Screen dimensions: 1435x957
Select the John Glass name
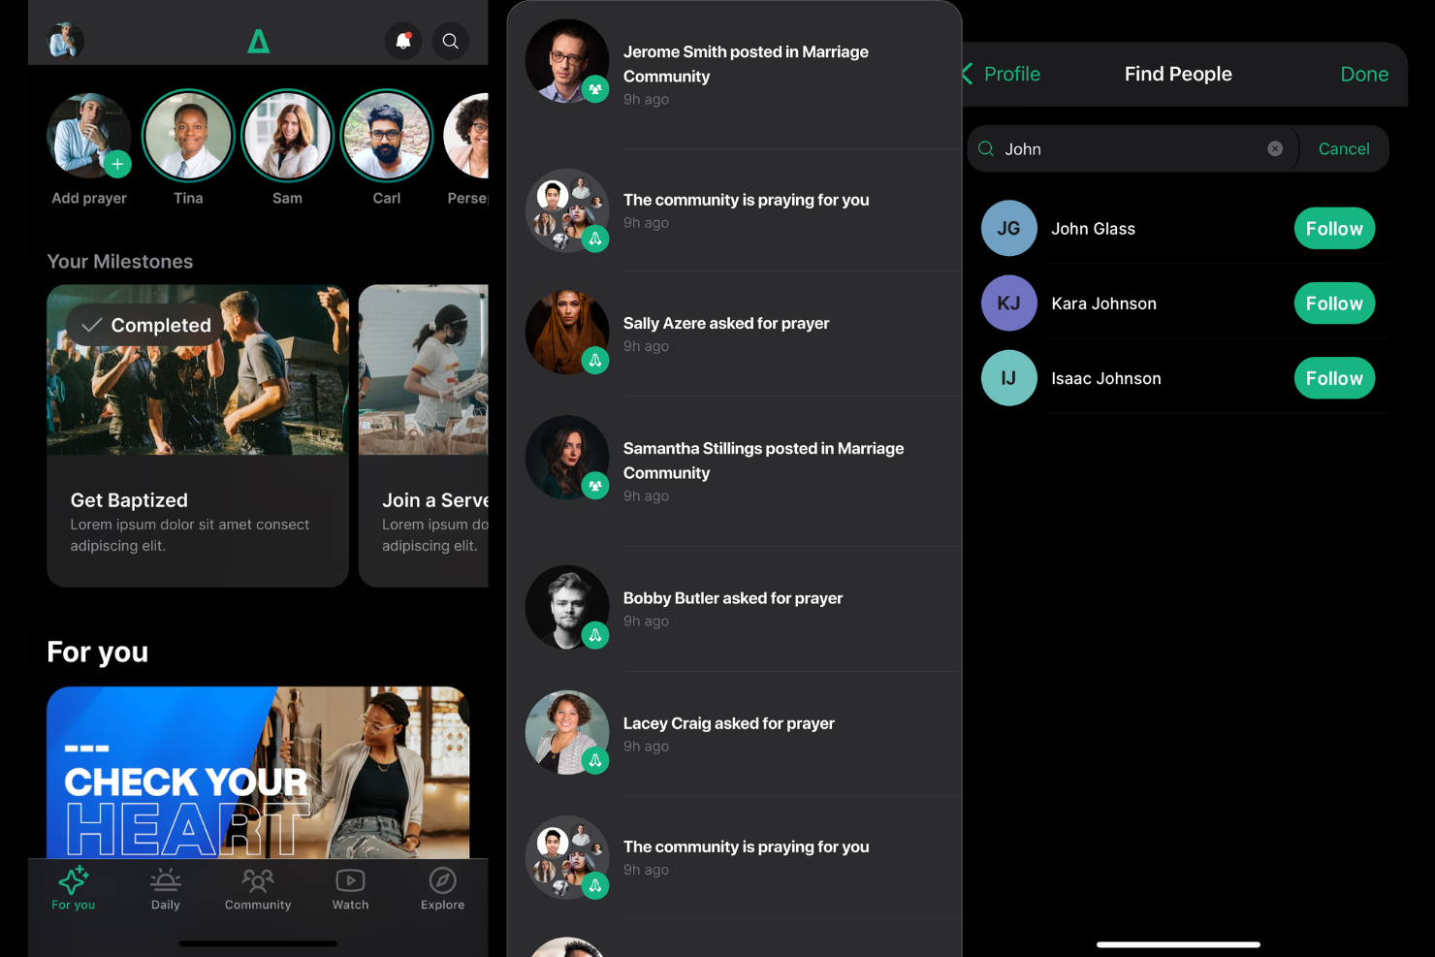point(1093,229)
